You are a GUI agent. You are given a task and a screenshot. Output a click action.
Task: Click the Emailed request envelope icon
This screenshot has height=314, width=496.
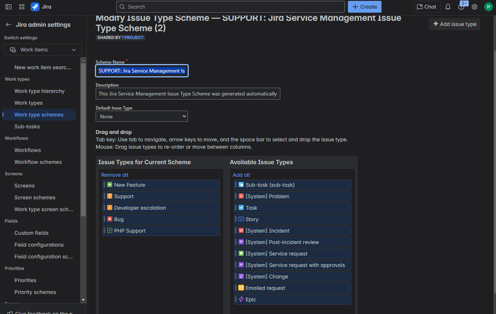pyautogui.click(x=241, y=288)
